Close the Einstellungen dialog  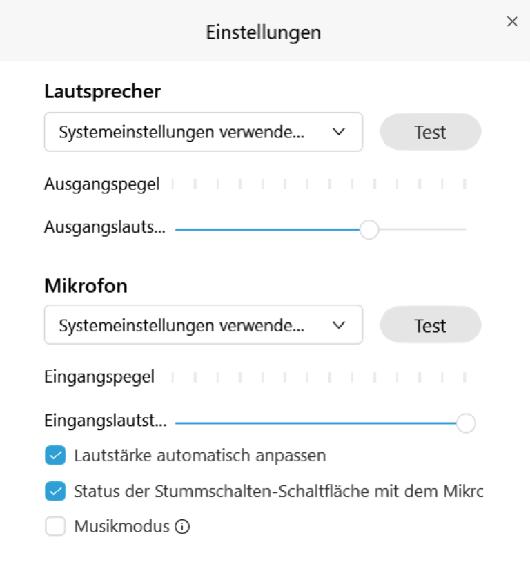point(512,21)
